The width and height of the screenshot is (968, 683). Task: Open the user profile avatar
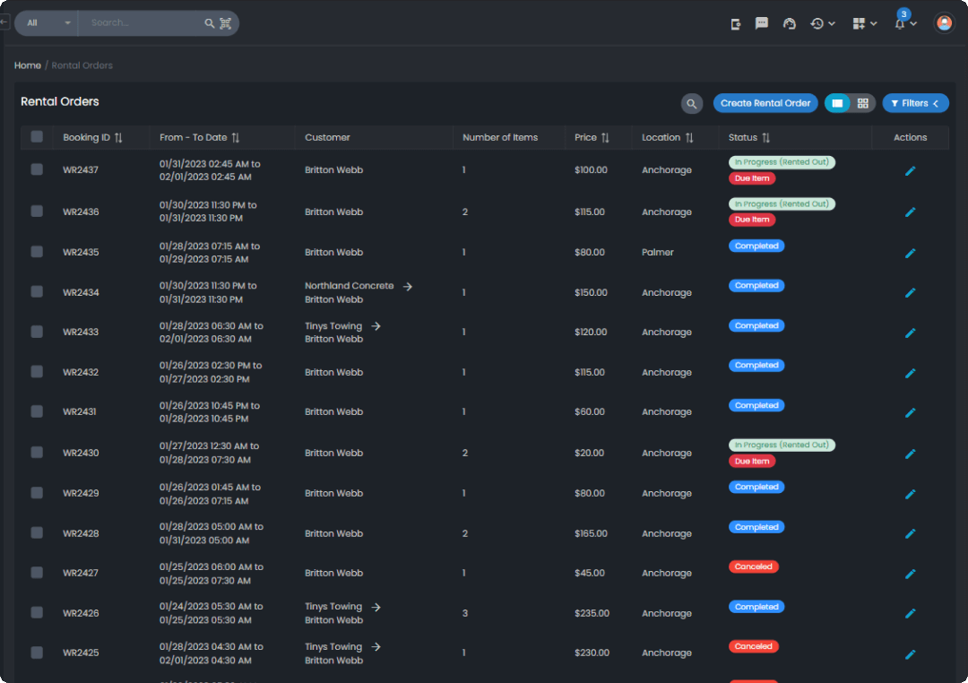tap(944, 22)
